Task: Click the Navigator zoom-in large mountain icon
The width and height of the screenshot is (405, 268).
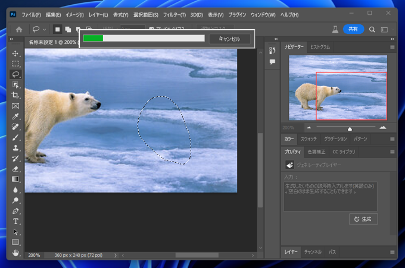Action: 383,127
